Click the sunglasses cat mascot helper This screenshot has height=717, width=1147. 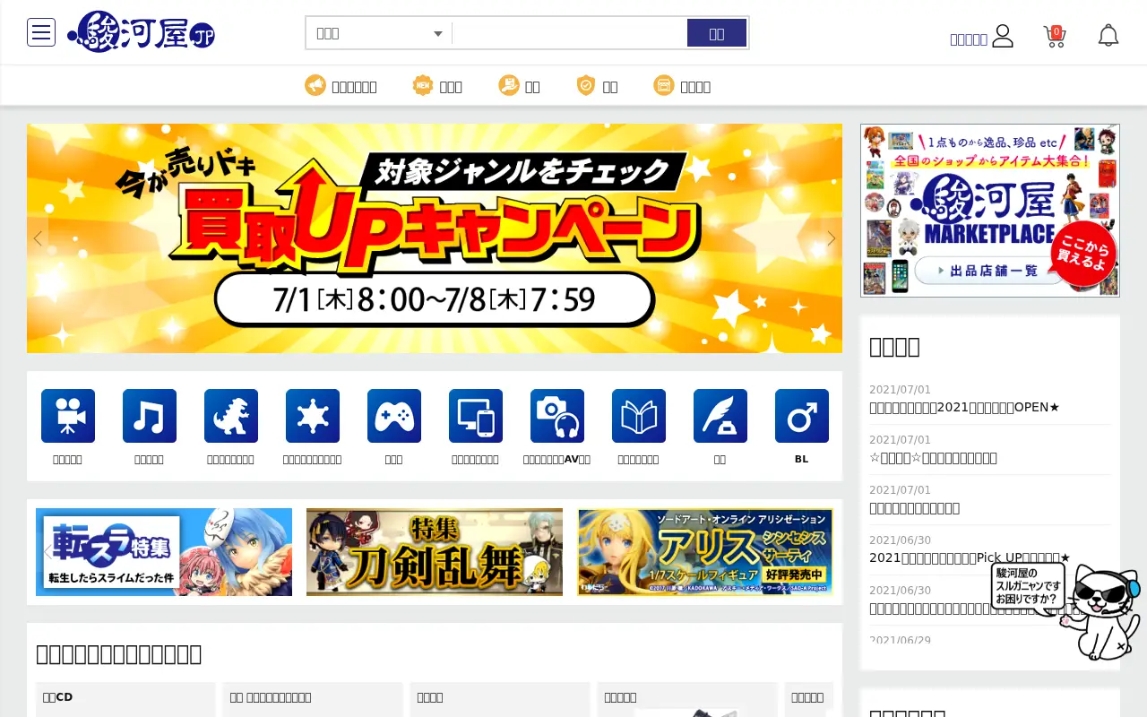pyautogui.click(x=1100, y=611)
